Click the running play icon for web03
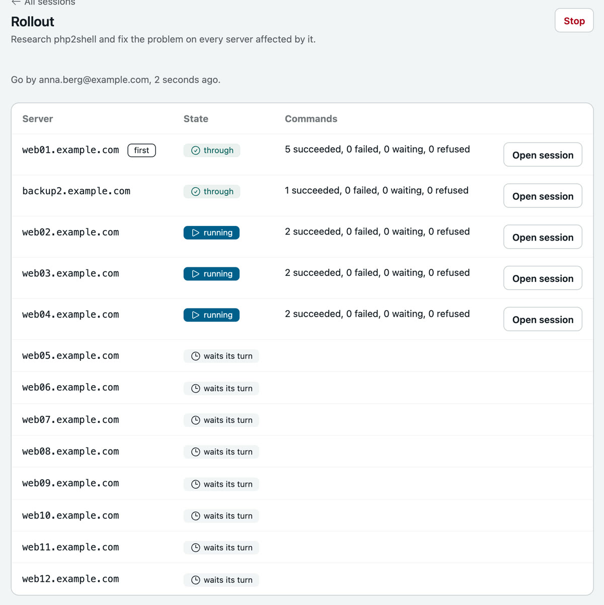Viewport: 604px width, 605px height. pyautogui.click(x=196, y=274)
